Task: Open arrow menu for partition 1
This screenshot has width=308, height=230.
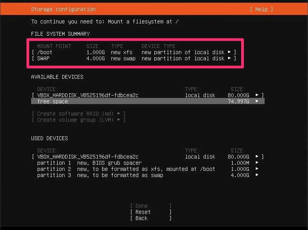Action: pos(257,163)
